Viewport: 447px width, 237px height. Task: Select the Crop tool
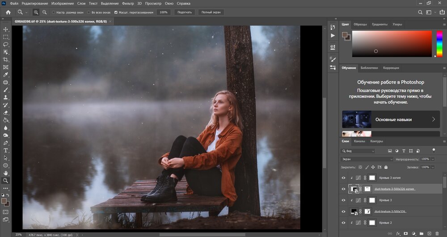click(x=6, y=59)
